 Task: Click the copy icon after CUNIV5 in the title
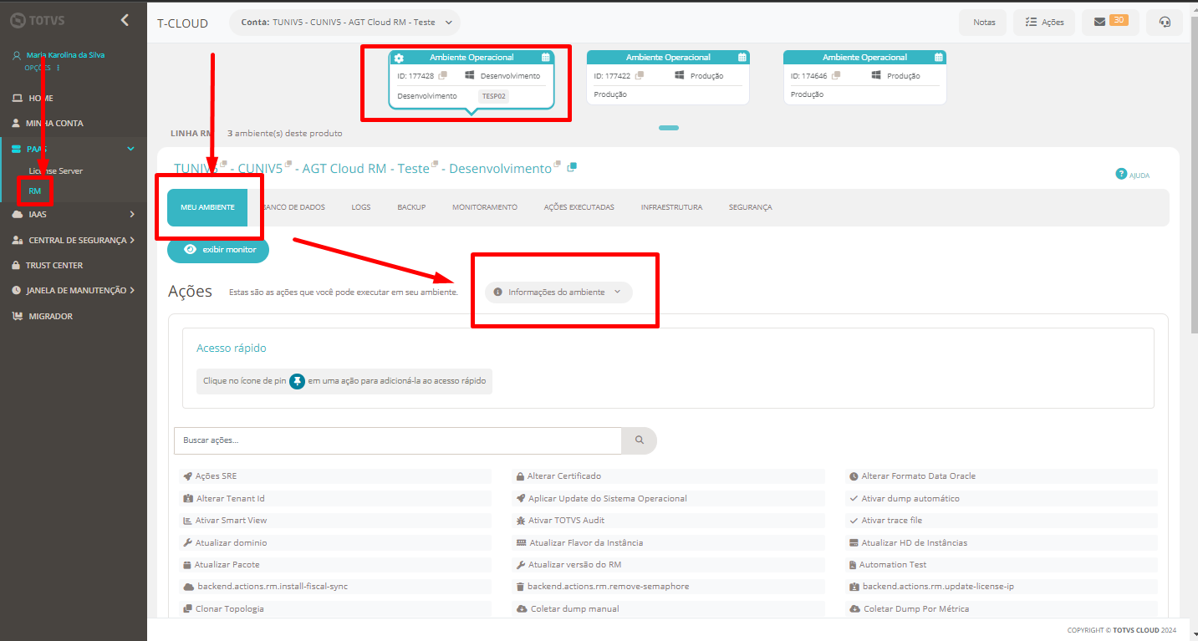(x=288, y=164)
